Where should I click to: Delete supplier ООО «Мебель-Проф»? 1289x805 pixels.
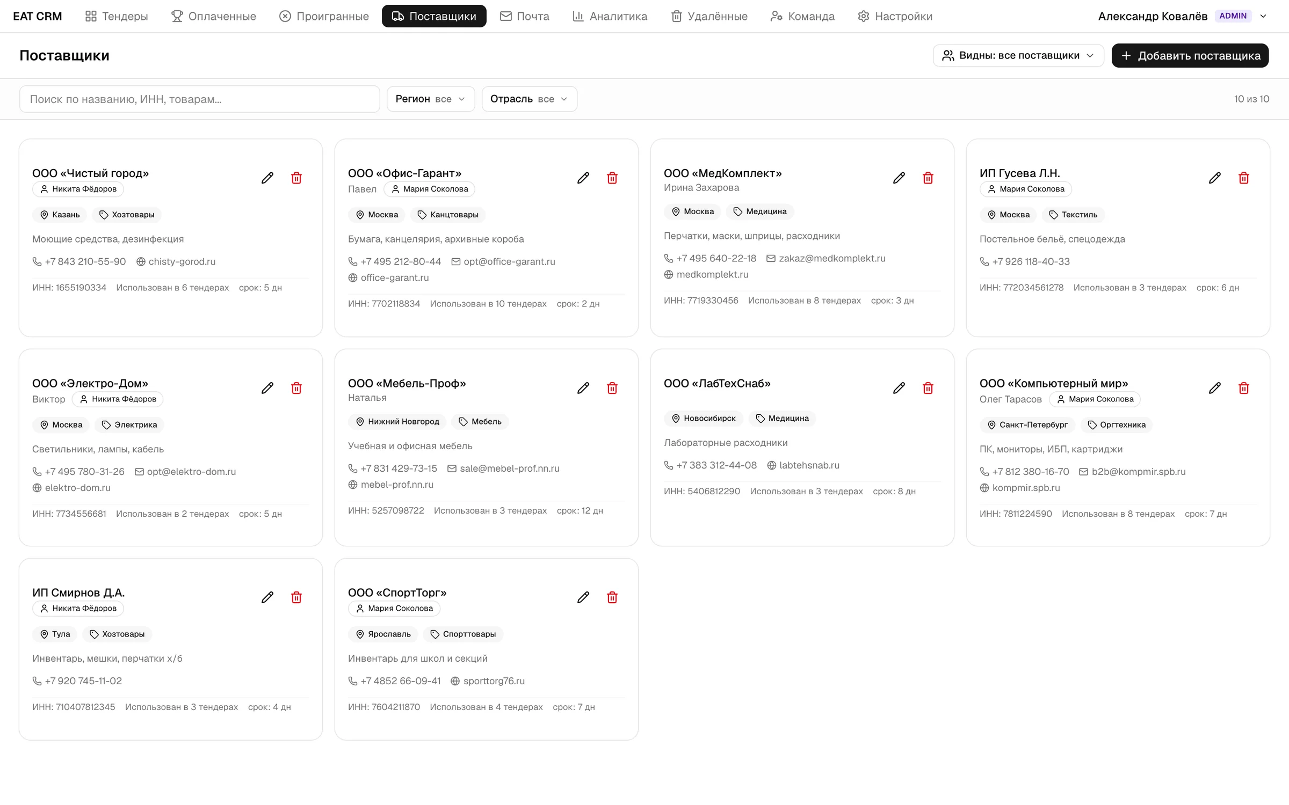pos(612,388)
